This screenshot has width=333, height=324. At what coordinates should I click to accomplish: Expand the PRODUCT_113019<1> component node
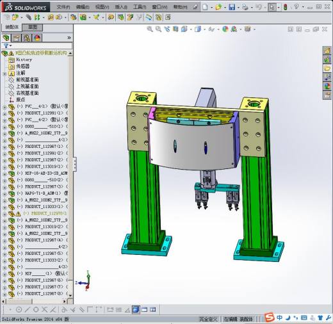point(4,167)
